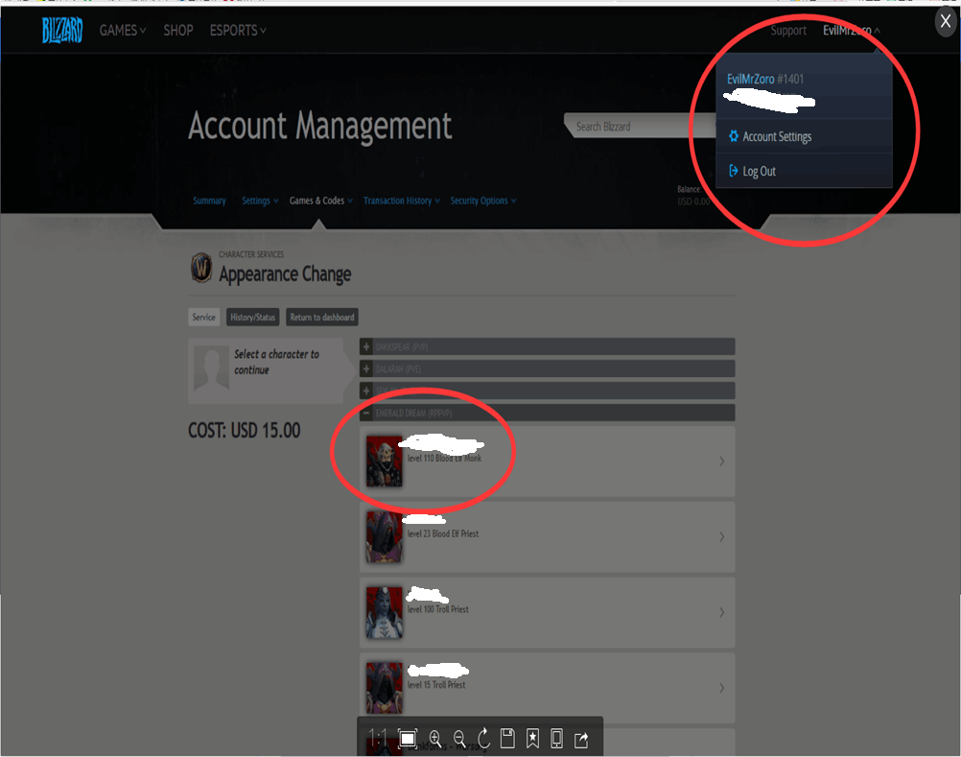The image size is (961, 757).
Task: Expand the Settings dropdown
Action: pyautogui.click(x=260, y=201)
